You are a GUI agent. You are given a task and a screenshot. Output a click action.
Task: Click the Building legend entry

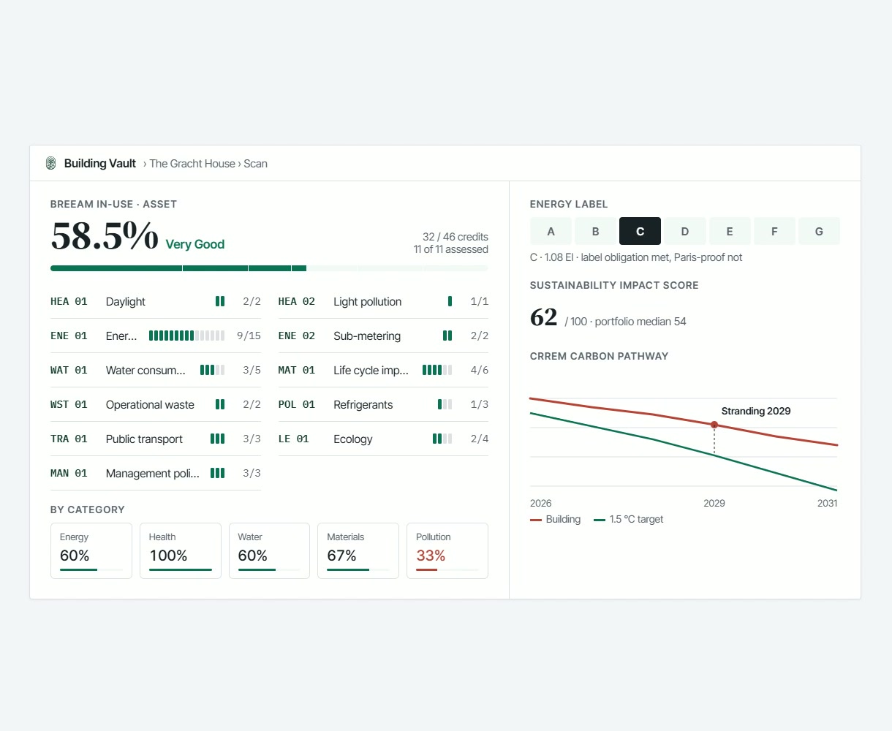(556, 519)
